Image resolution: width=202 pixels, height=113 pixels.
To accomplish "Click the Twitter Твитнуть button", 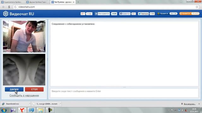I will pos(143,14).
